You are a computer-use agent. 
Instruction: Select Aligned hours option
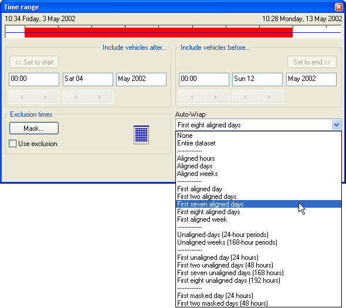pyautogui.click(x=259, y=158)
